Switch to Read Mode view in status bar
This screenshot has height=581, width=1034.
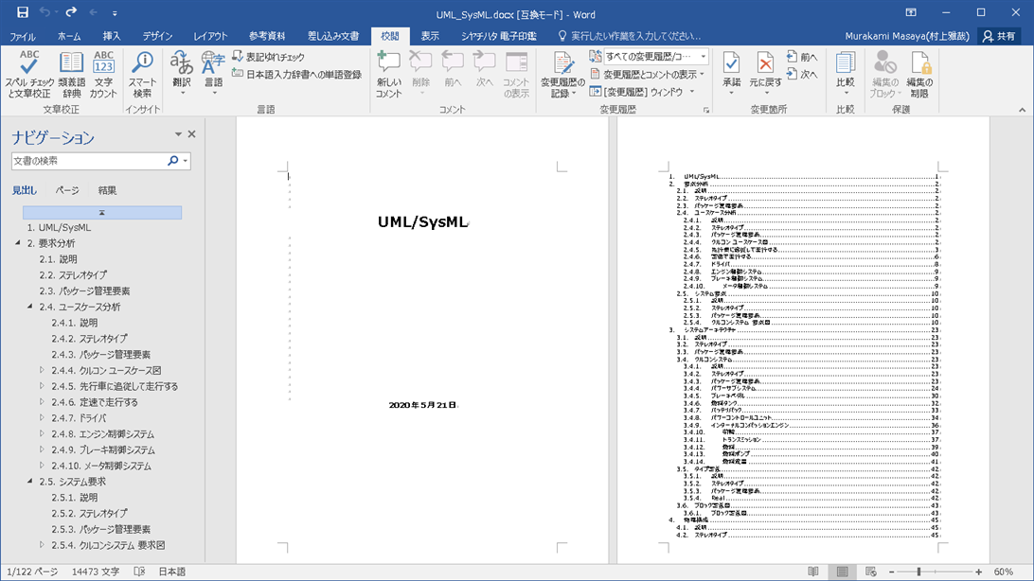pyautogui.click(x=813, y=572)
